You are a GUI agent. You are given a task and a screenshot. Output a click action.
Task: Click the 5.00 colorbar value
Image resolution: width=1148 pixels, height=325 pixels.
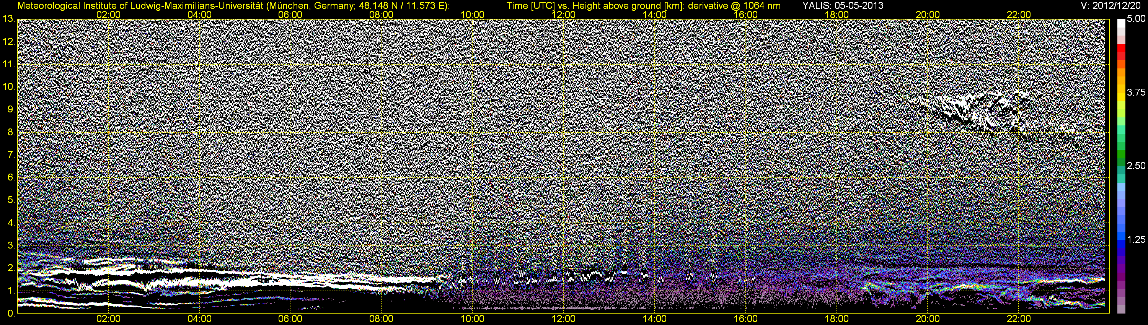pyautogui.click(x=1136, y=19)
